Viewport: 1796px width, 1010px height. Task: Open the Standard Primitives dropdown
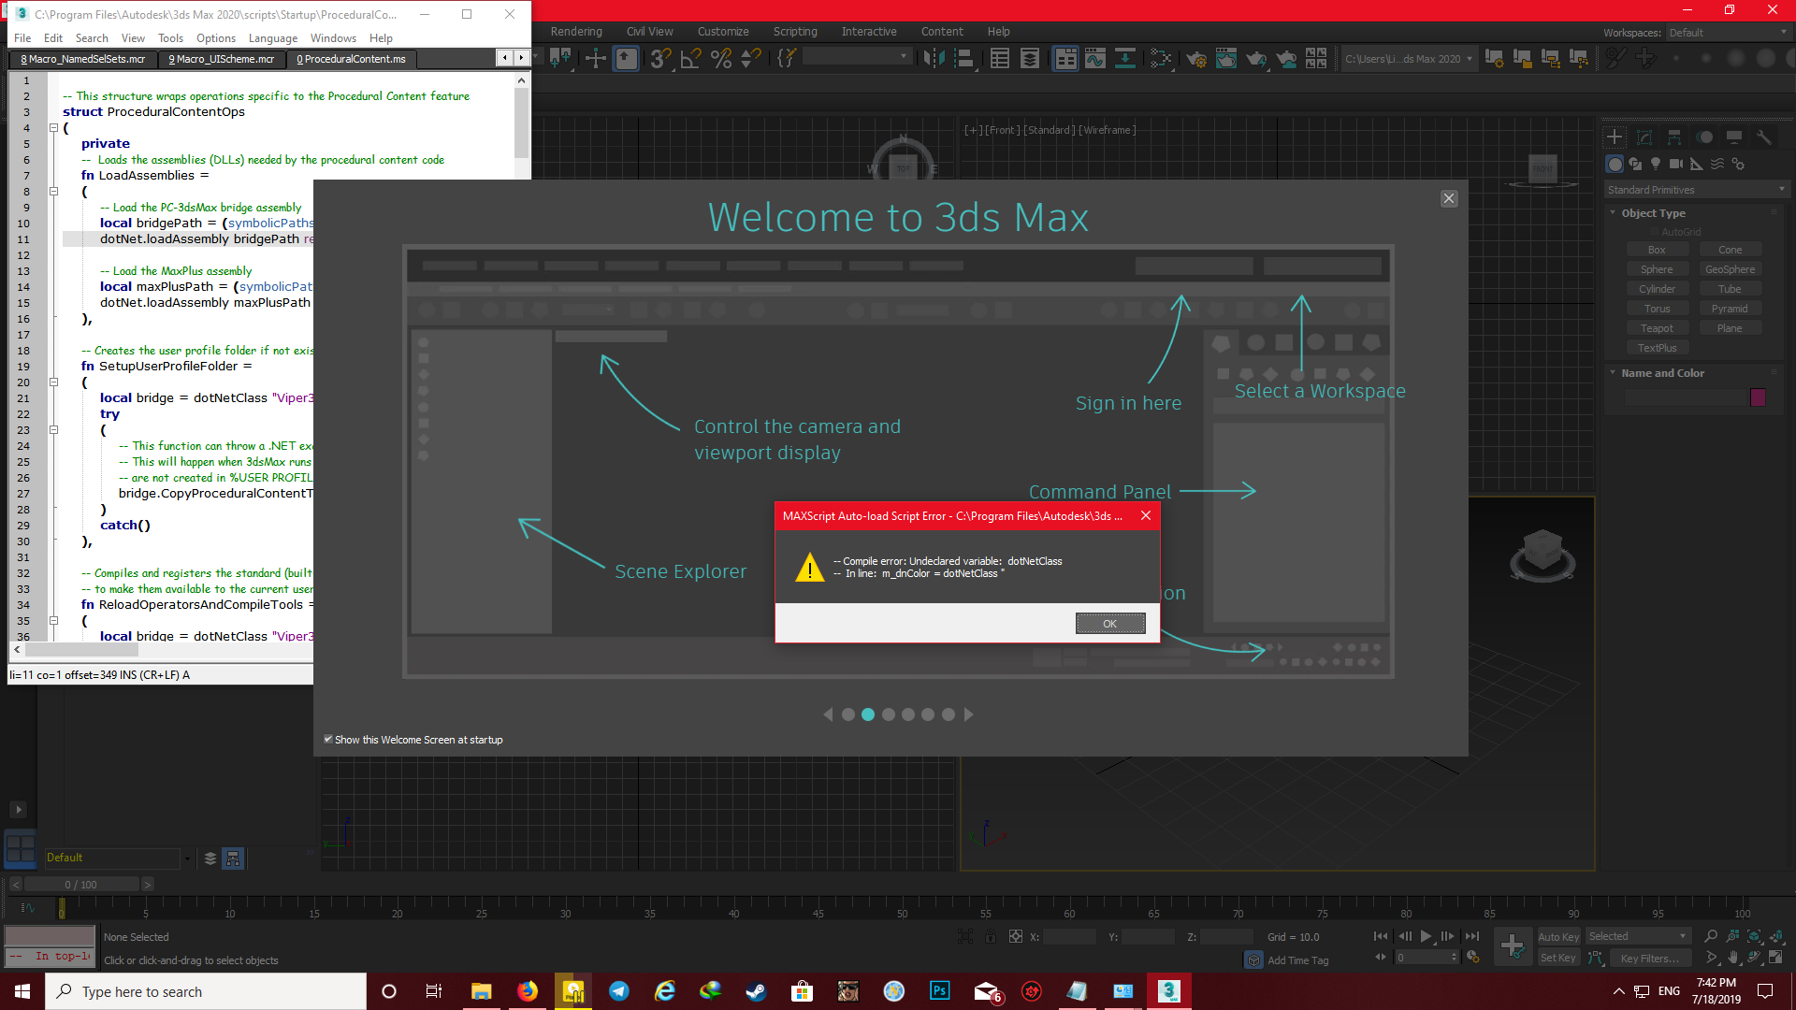point(1697,190)
